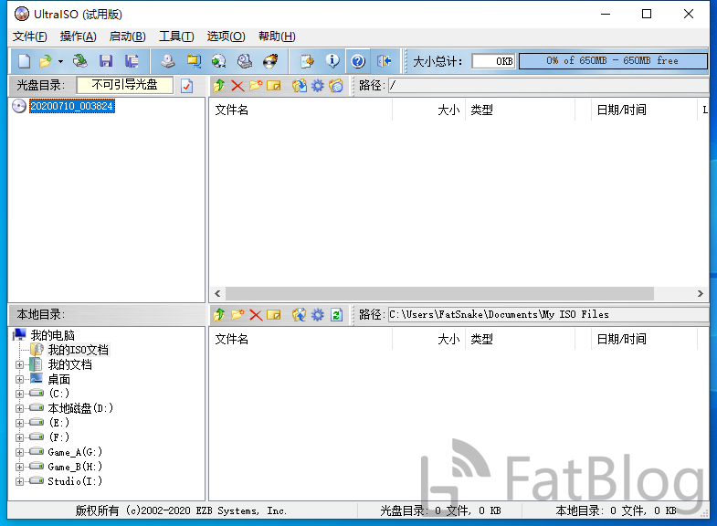
Task: Click the left scroll arrow in the disc pane
Action: pyautogui.click(x=217, y=293)
